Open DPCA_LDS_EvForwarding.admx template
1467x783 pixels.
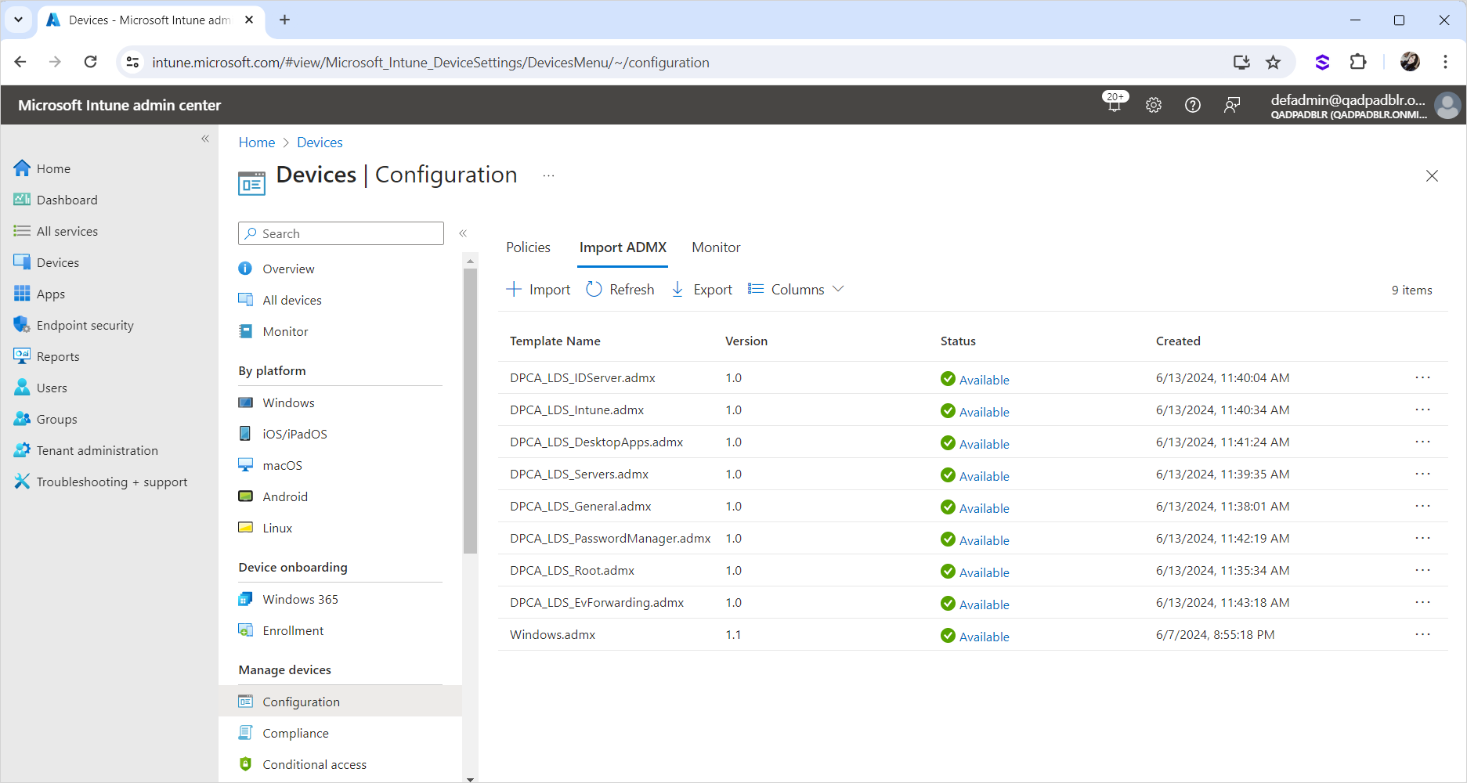tap(597, 603)
